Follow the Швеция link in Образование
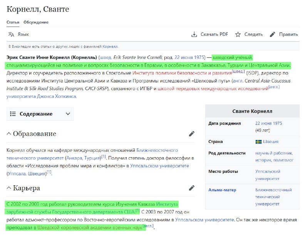This screenshot has width=308, height=235. pos(37,174)
